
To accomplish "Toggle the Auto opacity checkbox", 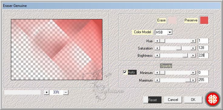I will [125, 72].
